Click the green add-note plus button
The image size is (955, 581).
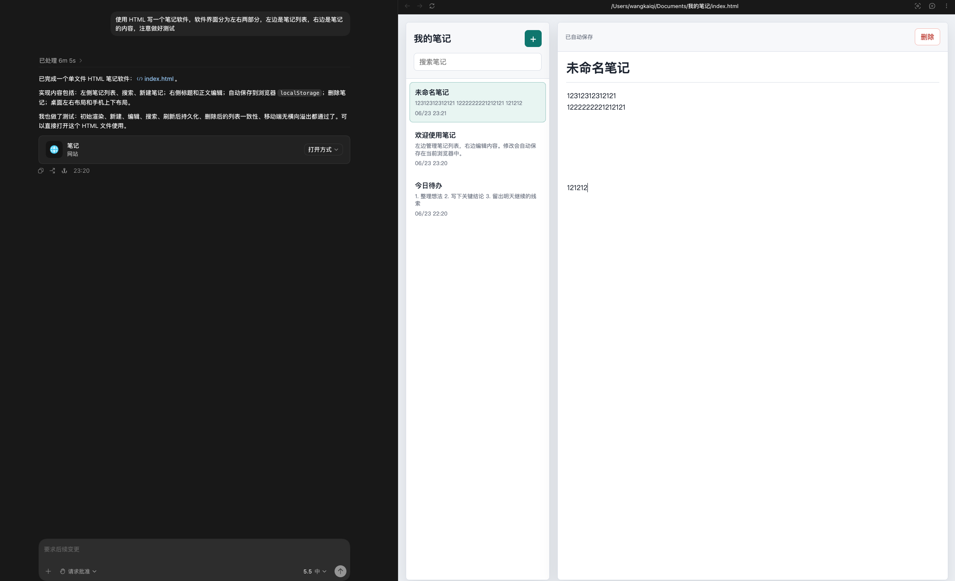(x=533, y=39)
